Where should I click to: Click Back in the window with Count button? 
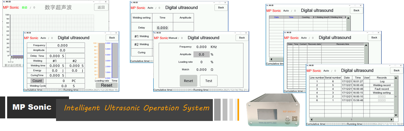(112, 38)
